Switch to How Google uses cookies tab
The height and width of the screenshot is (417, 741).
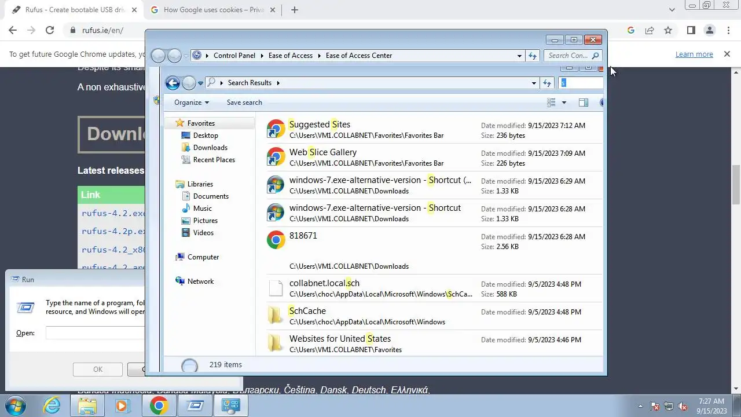point(214,10)
